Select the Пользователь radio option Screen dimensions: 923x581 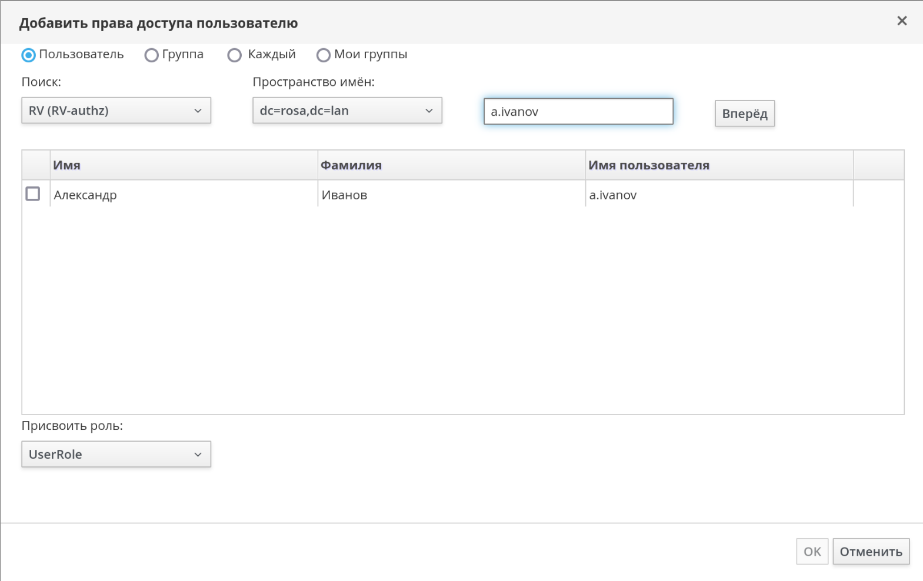coord(28,55)
